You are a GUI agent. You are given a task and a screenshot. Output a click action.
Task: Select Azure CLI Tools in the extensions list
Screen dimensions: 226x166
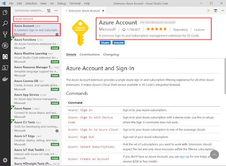click(36, 126)
